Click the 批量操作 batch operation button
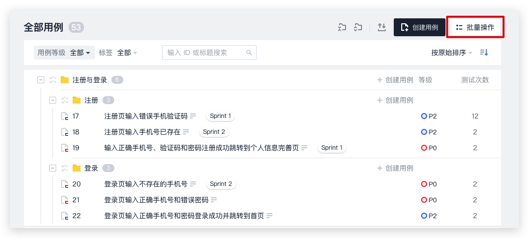 [475, 27]
